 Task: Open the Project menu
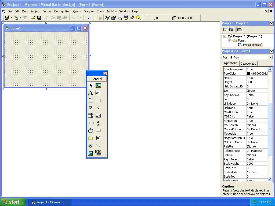[35, 11]
